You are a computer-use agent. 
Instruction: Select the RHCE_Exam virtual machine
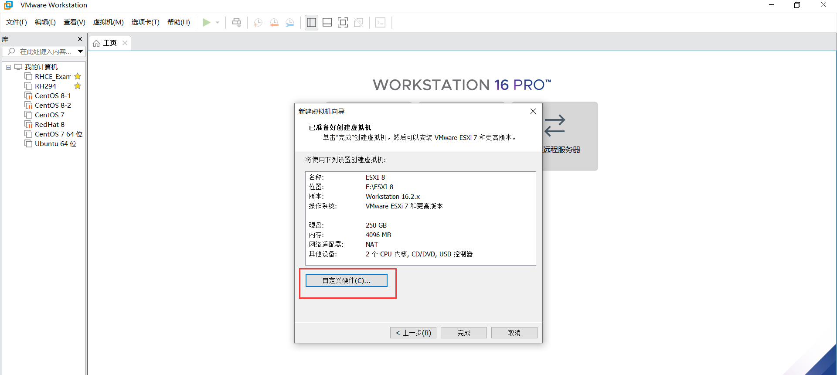pyautogui.click(x=53, y=77)
